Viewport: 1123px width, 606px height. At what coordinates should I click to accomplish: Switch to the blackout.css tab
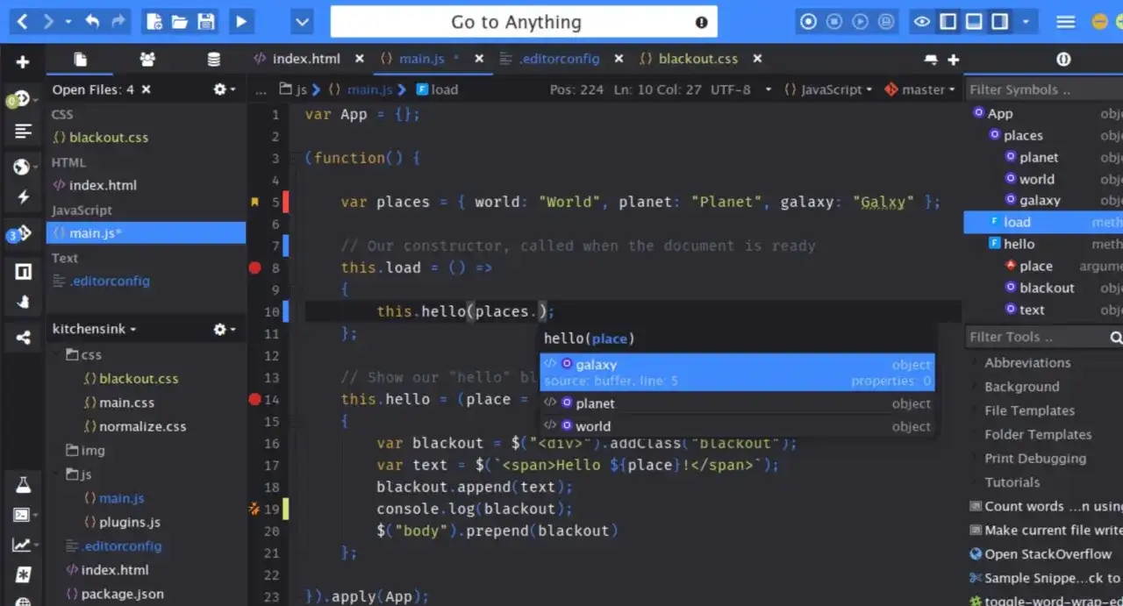[x=697, y=59]
